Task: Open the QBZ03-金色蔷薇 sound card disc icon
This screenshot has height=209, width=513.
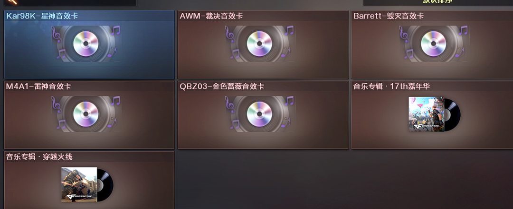Action: coord(259,114)
